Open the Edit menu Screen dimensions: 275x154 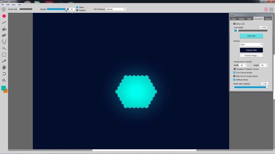click(8, 5)
